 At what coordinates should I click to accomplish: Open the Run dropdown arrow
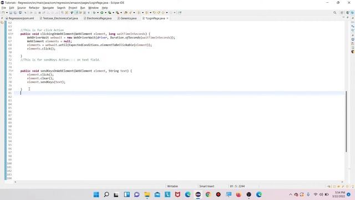click(x=105, y=13)
